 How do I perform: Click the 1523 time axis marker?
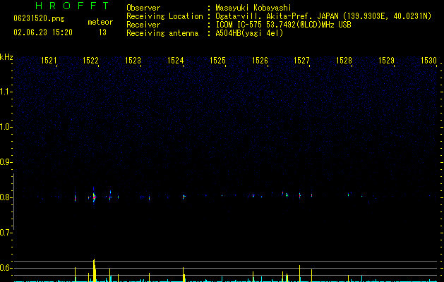[133, 61]
